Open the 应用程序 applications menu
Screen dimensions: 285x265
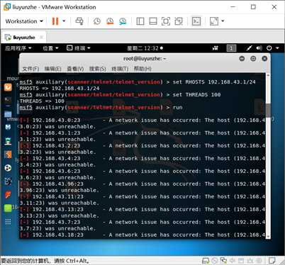pos(18,48)
